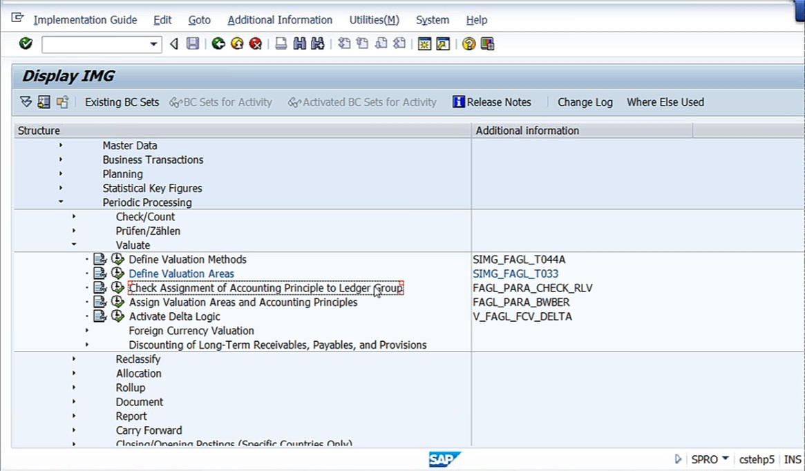This screenshot has width=805, height=471.
Task: Click the red Cancel icon
Action: click(x=255, y=44)
